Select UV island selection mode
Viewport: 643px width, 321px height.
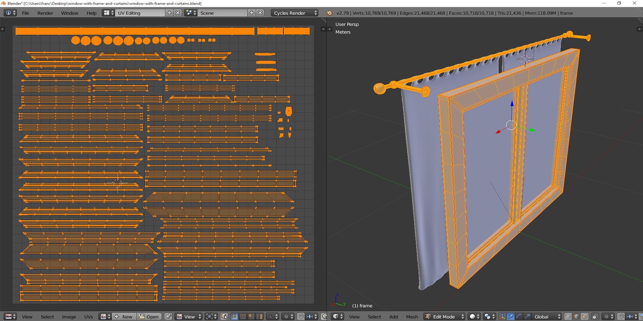pyautogui.click(x=259, y=317)
